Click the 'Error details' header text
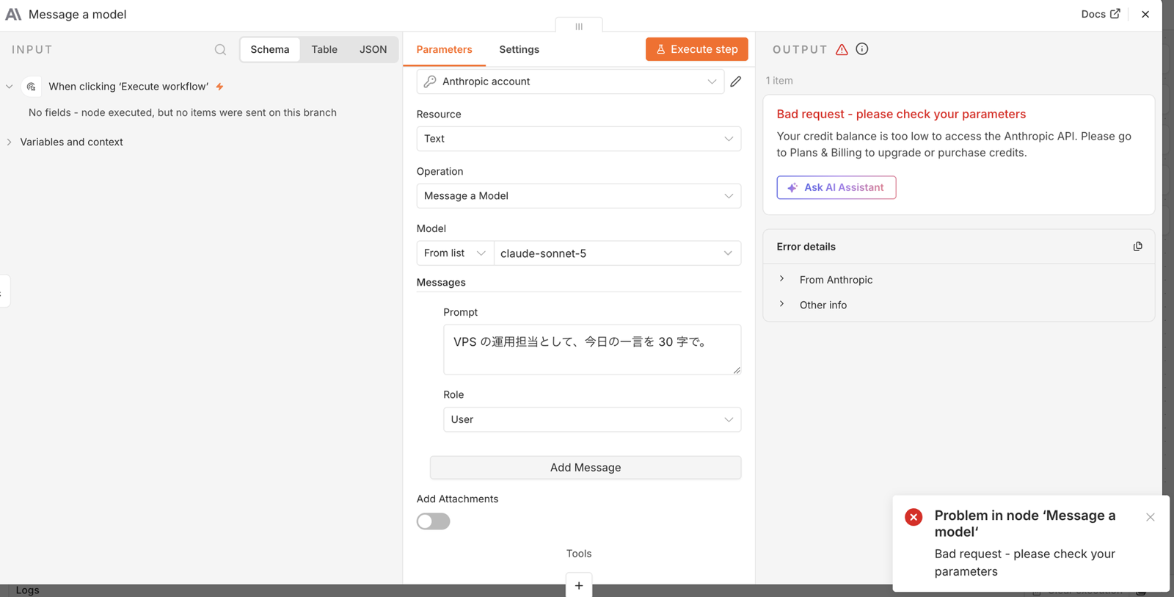This screenshot has width=1174, height=597. (x=806, y=247)
